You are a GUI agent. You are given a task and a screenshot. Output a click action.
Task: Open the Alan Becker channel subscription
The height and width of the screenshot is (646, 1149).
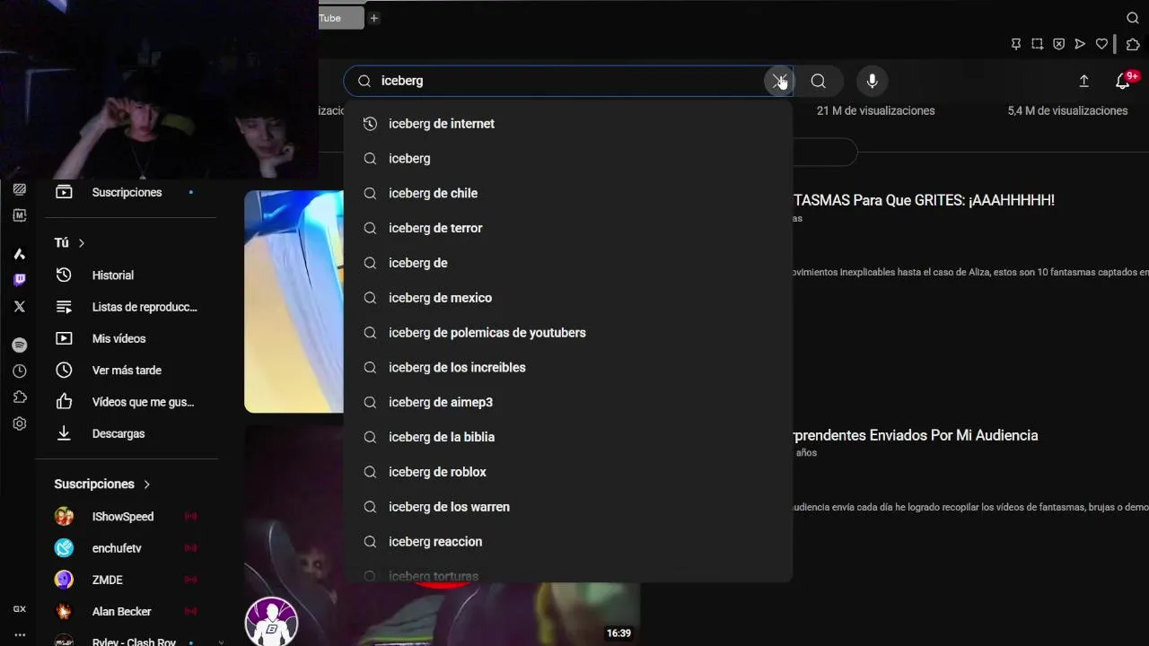pyautogui.click(x=127, y=612)
